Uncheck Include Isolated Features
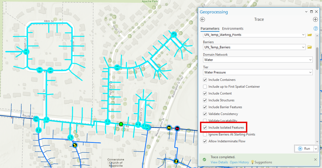The width and height of the screenshot is (322, 168). pyautogui.click(x=205, y=127)
